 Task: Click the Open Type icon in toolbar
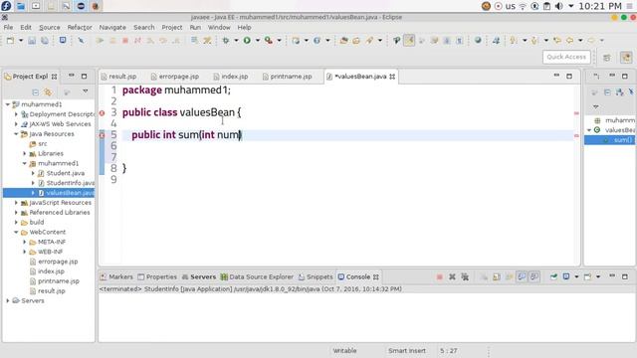point(343,40)
